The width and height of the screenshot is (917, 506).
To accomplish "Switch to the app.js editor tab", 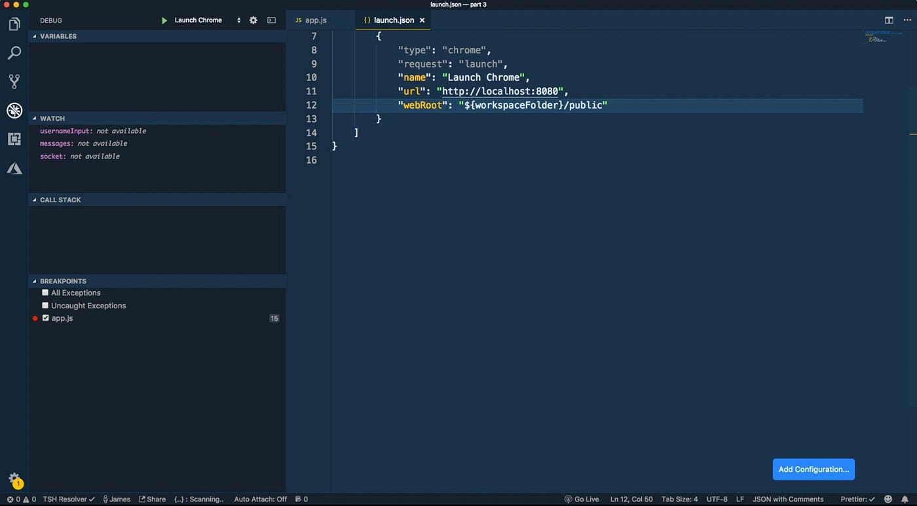I will (x=320, y=20).
